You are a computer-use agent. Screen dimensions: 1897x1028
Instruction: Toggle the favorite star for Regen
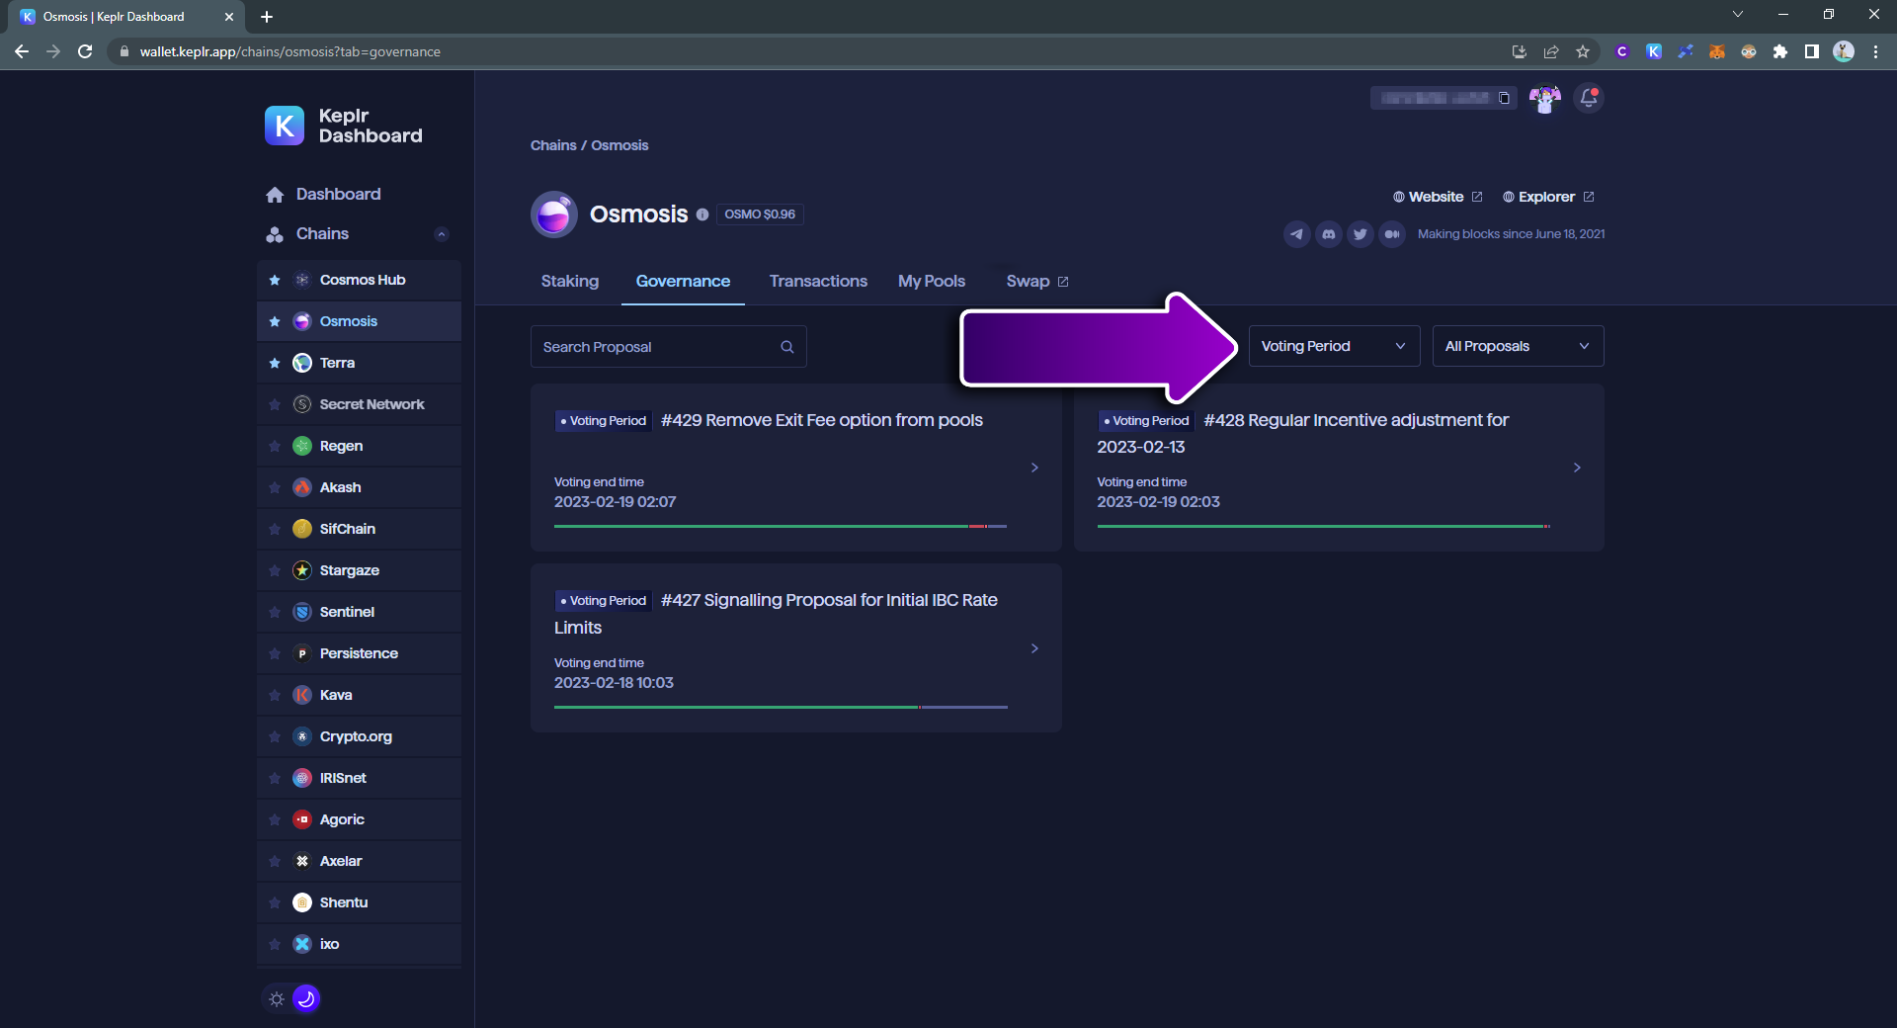pos(275,446)
